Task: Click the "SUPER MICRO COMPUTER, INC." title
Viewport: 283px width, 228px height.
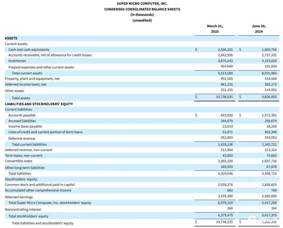Action: (x=142, y=3)
